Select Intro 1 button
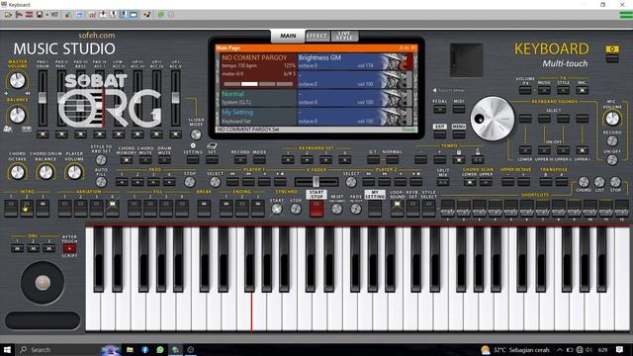Viewport: 633px width, 356px height. pyautogui.click(x=11, y=209)
